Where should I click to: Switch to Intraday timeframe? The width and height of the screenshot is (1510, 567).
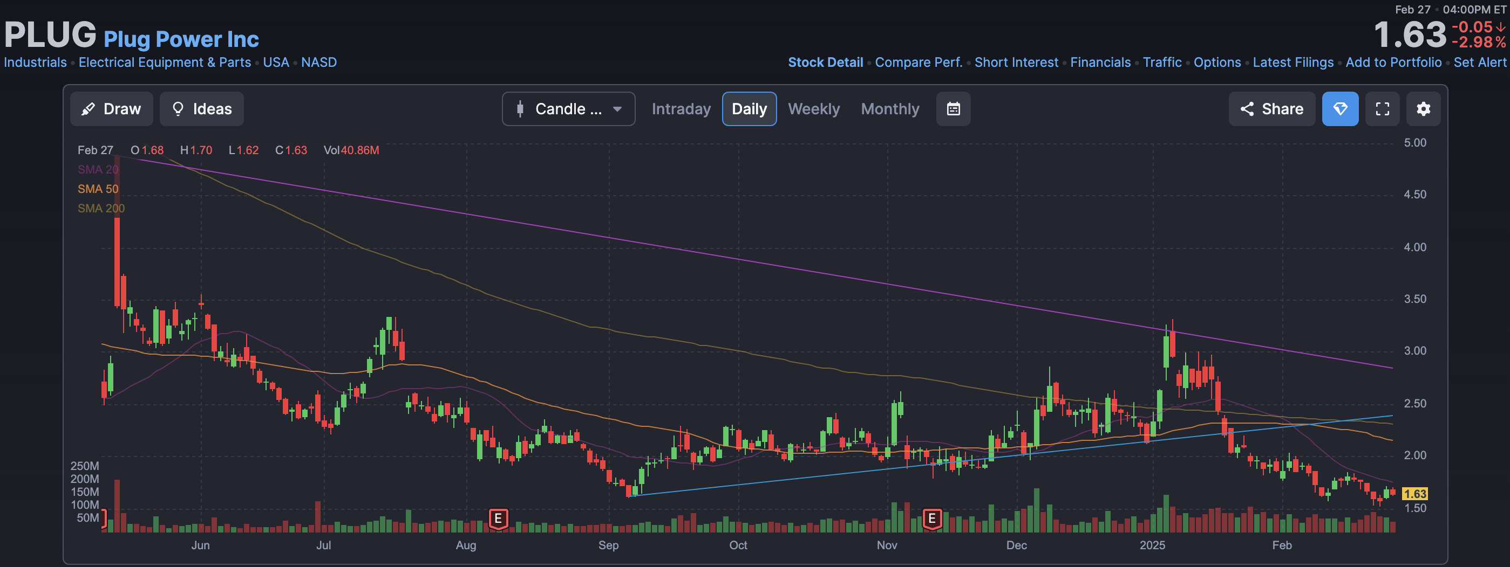click(681, 109)
